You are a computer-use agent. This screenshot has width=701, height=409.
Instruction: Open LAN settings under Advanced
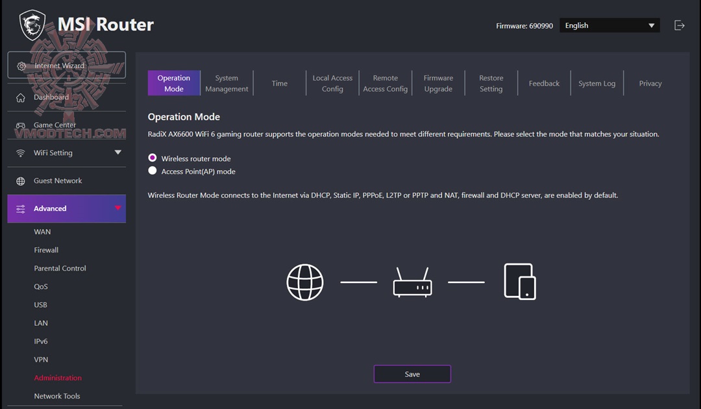pos(41,323)
